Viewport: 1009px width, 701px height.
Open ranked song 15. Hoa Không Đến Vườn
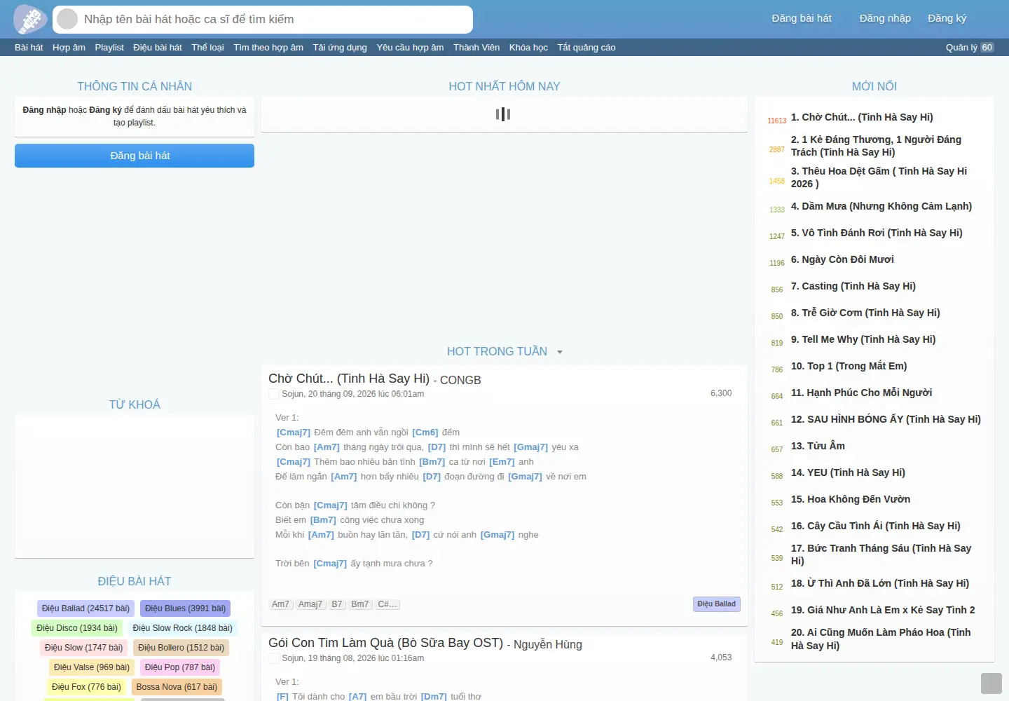(x=851, y=499)
